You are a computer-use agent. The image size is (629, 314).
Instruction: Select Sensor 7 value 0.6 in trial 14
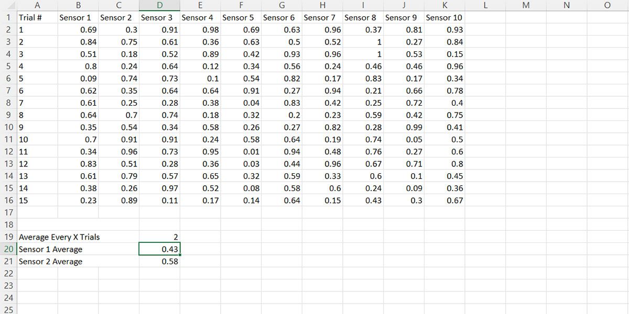tap(322, 188)
